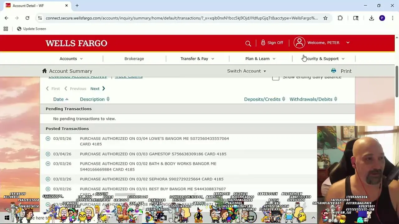
Task: Open the Account Summary link
Action: pyautogui.click(x=71, y=71)
